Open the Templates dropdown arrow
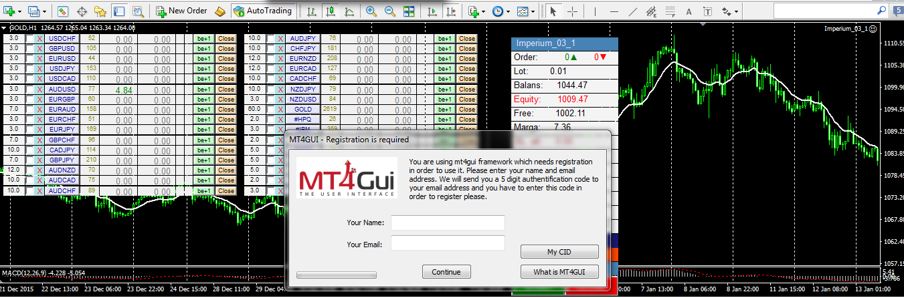904x298 pixels. point(533,12)
